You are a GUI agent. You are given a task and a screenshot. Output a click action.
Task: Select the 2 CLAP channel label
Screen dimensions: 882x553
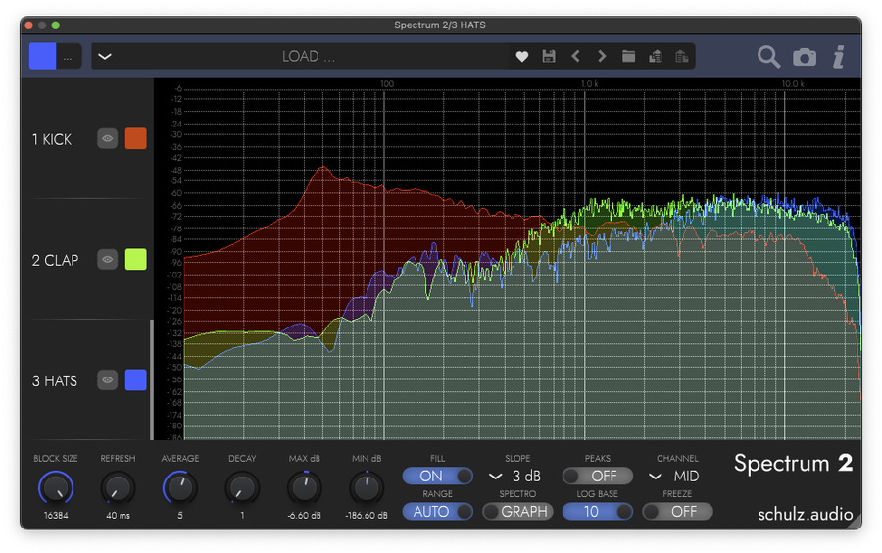[x=55, y=261]
